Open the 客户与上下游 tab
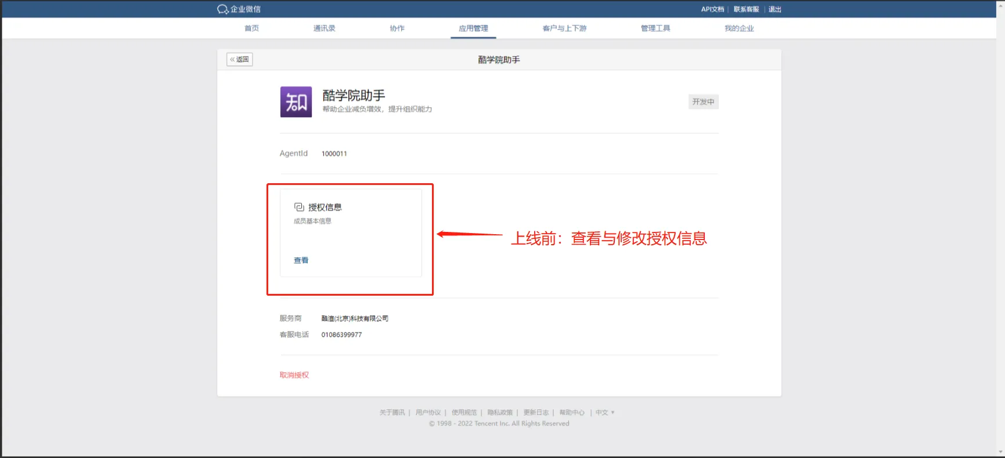The width and height of the screenshot is (1005, 458). pyautogui.click(x=564, y=28)
